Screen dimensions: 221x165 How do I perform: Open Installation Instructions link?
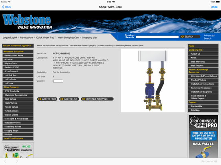[x=203, y=84]
